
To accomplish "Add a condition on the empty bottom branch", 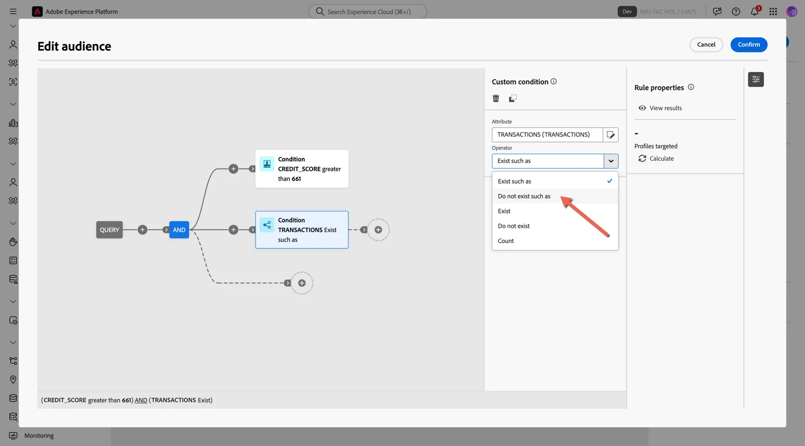I will 302,283.
